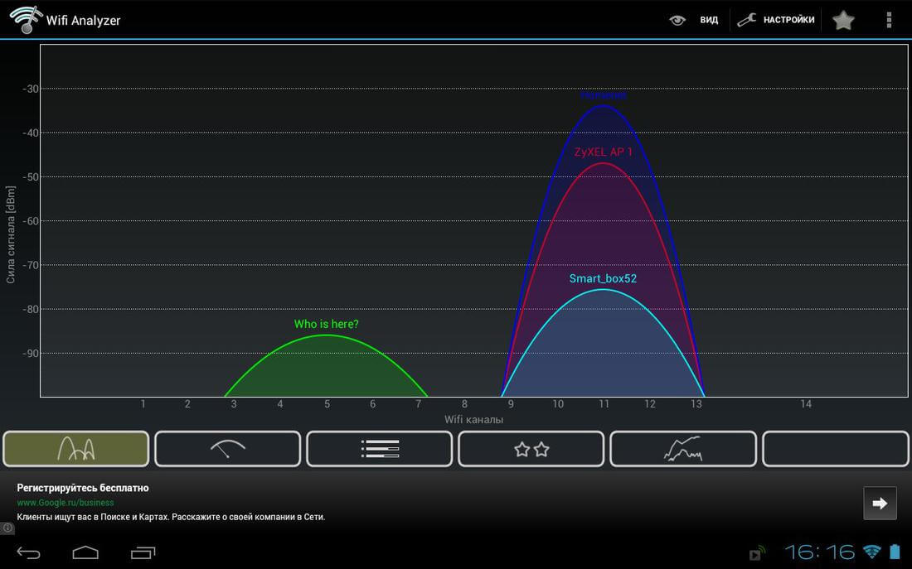Tap the star rating icon

click(x=843, y=21)
